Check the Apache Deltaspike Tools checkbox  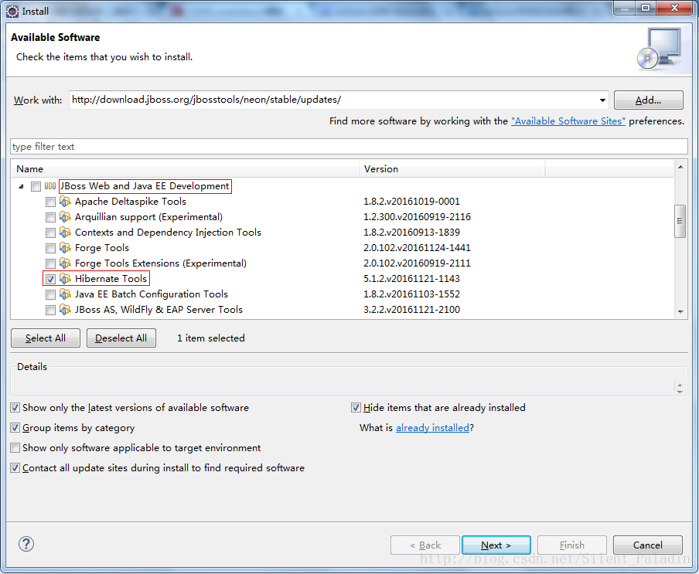pos(50,202)
